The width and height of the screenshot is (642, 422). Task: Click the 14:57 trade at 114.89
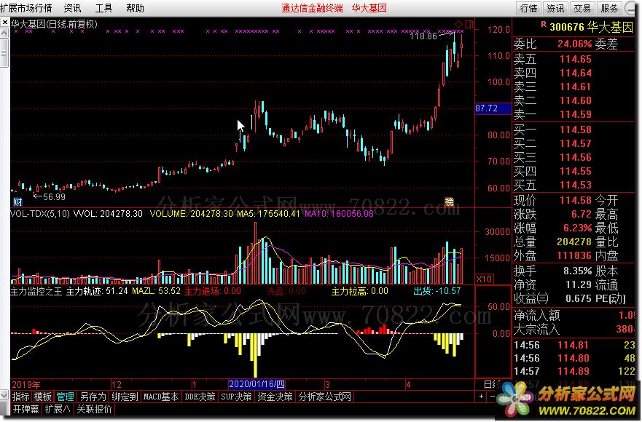[x=574, y=371]
